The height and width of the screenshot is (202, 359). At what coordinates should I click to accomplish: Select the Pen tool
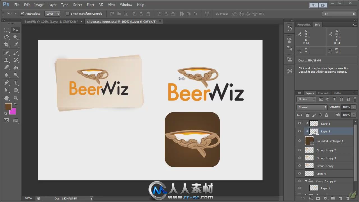point(6,83)
